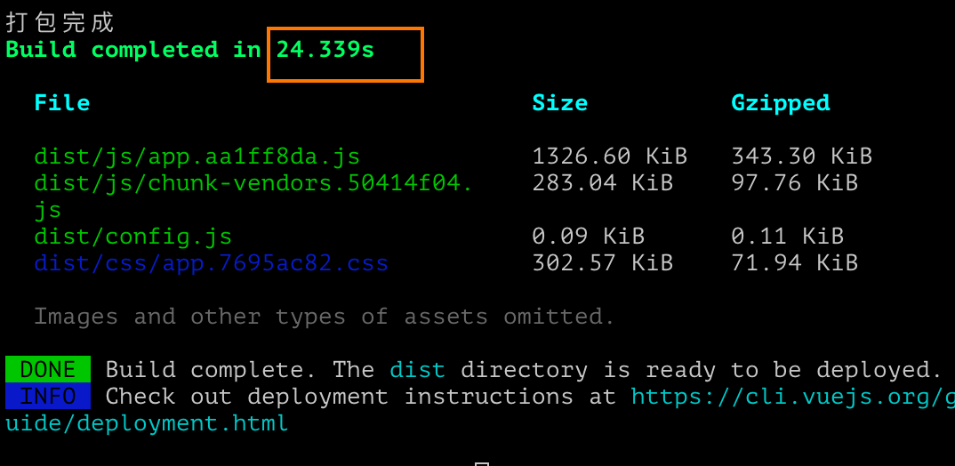Click the 71.94 KiB gzipped value
955x466 pixels.
pyautogui.click(x=794, y=263)
